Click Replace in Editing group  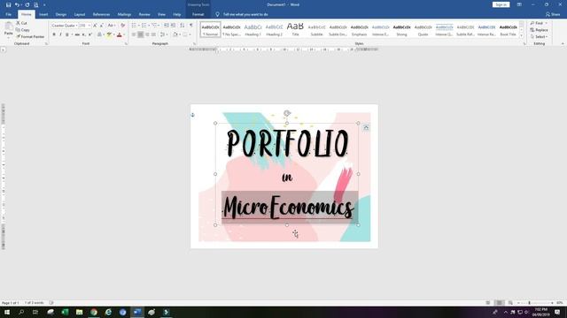(539, 30)
